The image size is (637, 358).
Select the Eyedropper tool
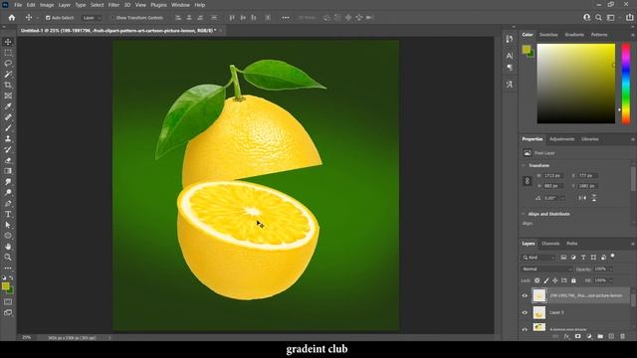tap(8, 106)
